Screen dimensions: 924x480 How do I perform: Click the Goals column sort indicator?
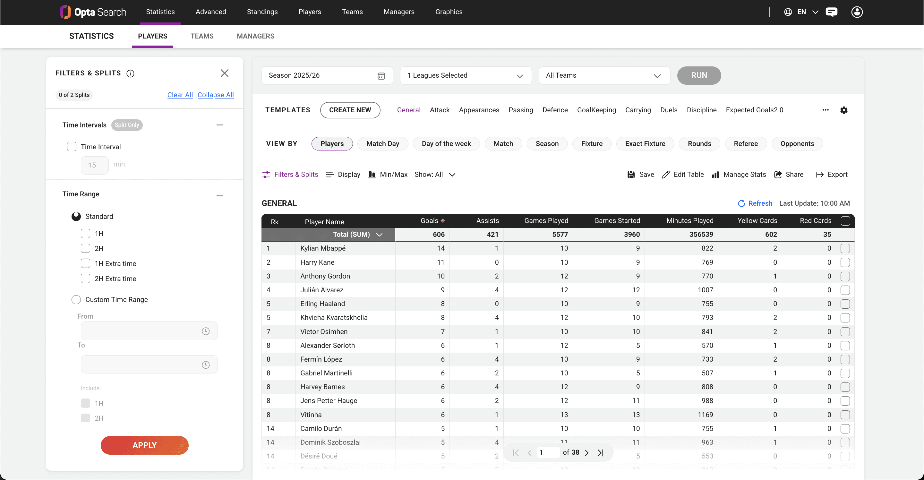[443, 221]
